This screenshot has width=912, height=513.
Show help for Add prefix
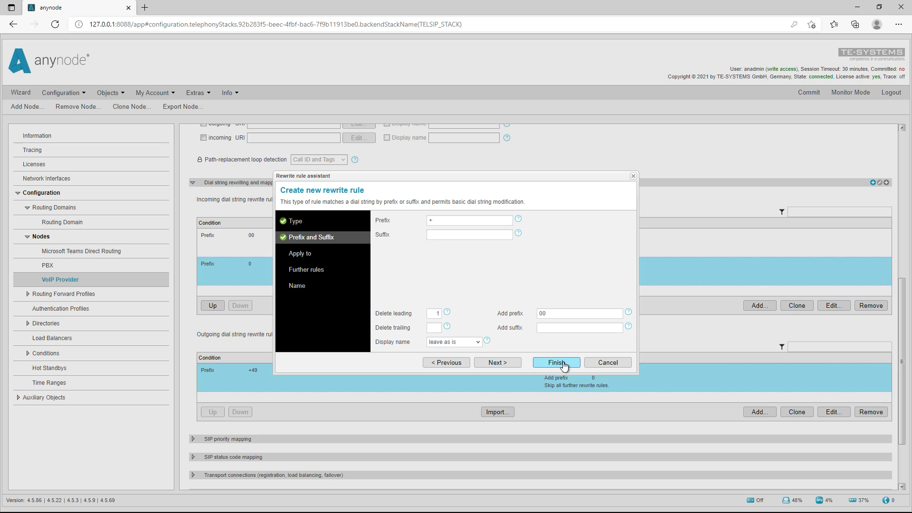click(x=628, y=312)
